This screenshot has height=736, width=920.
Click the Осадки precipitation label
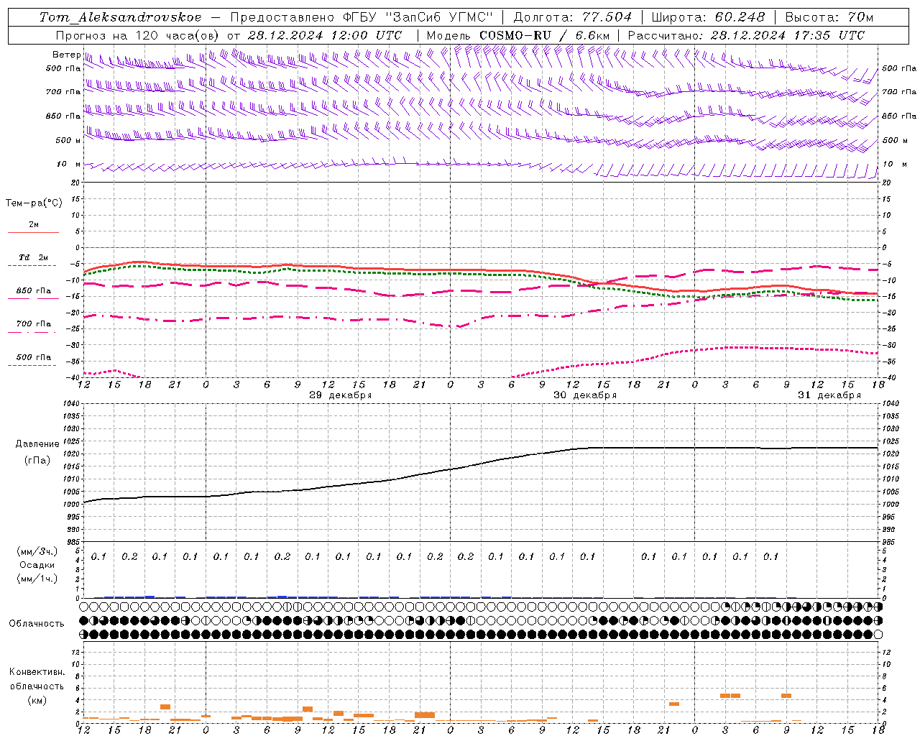(x=37, y=565)
